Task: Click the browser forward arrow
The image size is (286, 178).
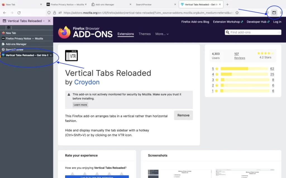Action: click(x=12, y=13)
